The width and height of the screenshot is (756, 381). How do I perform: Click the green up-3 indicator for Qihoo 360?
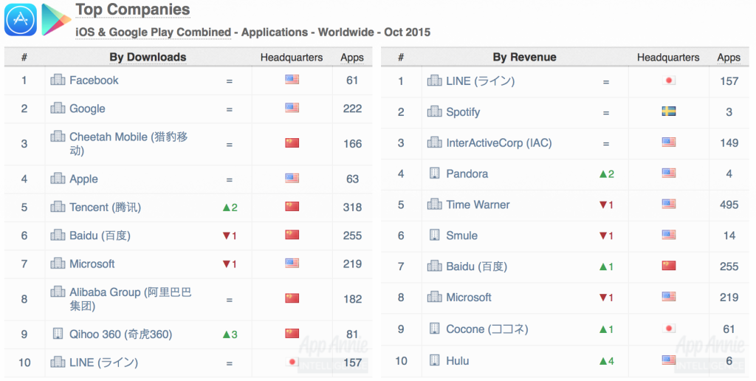click(230, 334)
